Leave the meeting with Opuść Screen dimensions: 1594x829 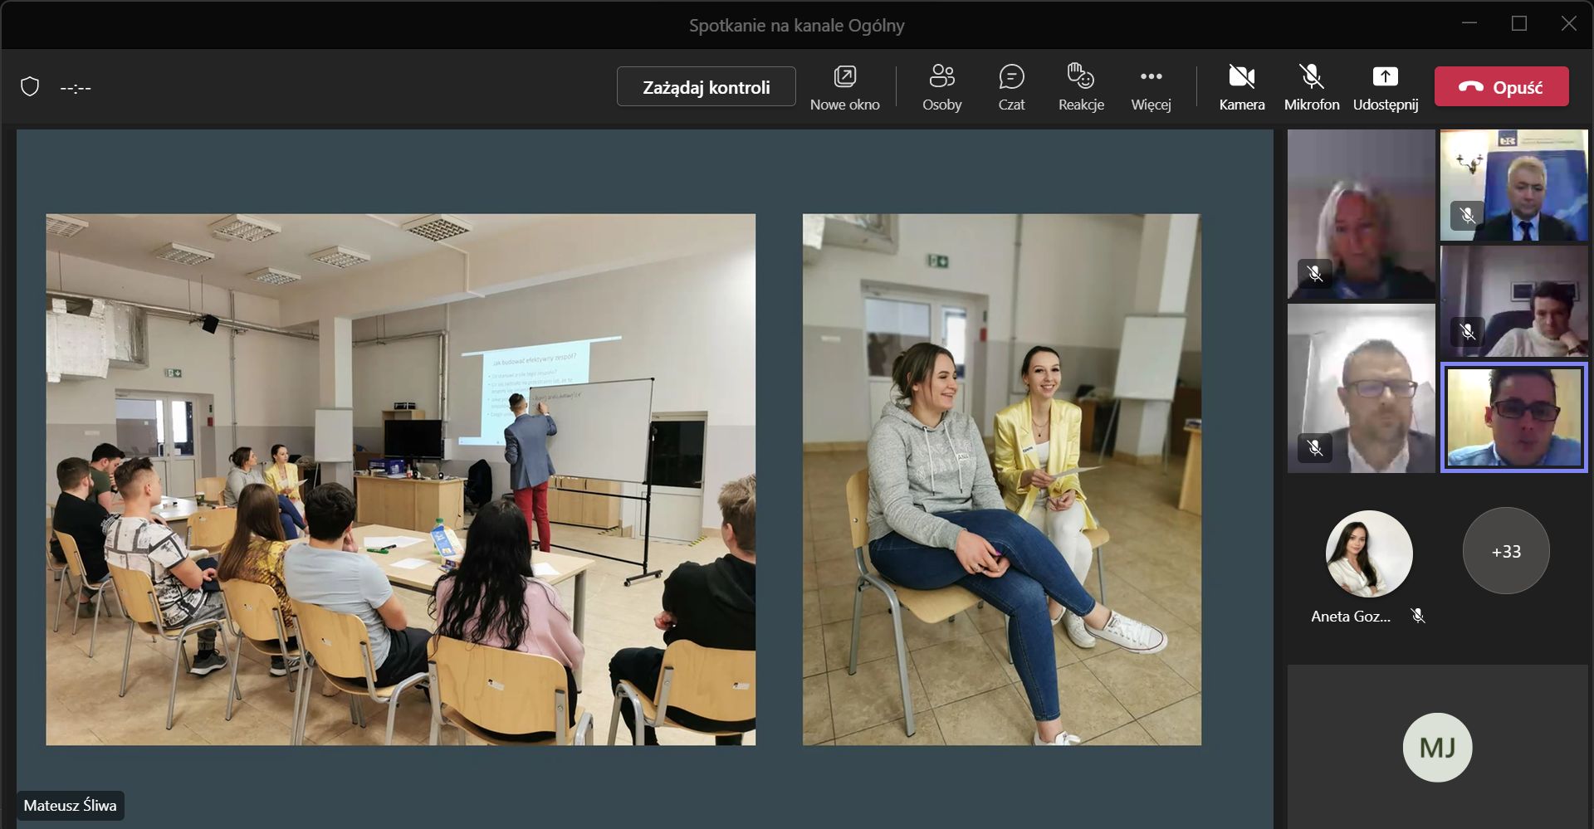(x=1501, y=87)
